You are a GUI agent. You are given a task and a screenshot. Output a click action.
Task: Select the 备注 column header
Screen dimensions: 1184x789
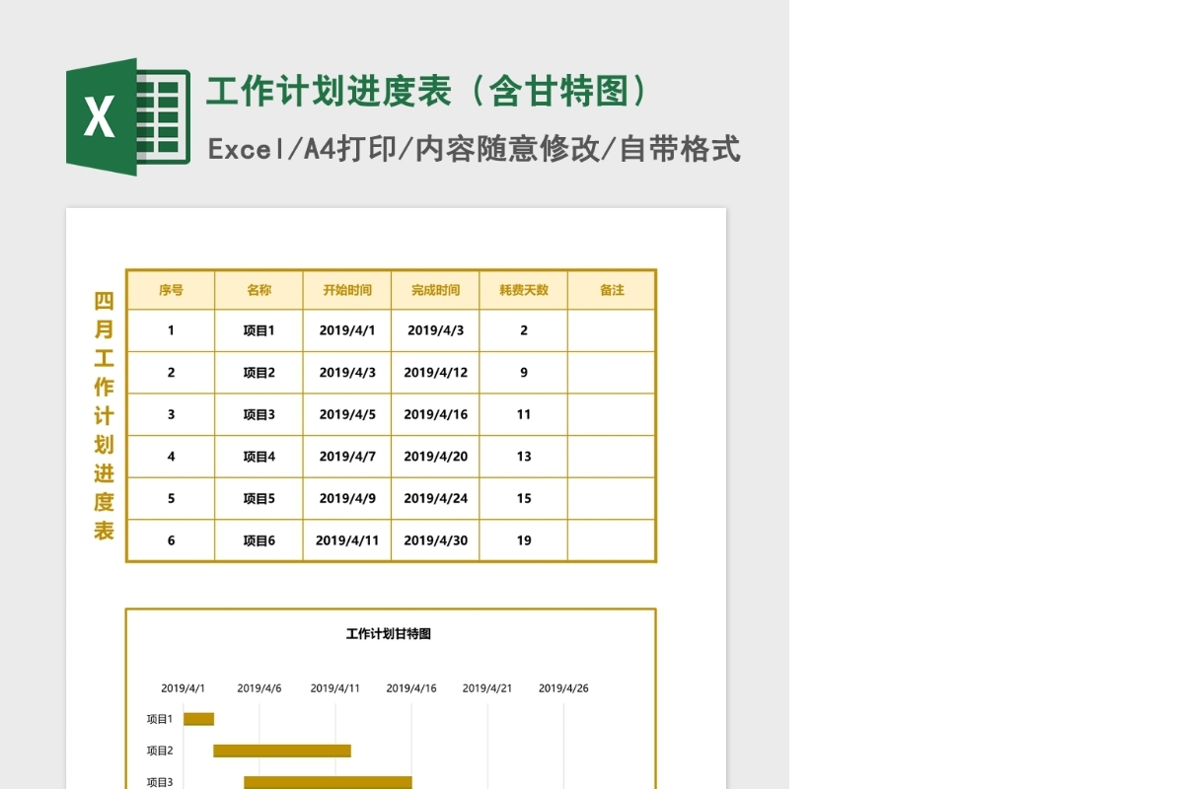point(612,290)
